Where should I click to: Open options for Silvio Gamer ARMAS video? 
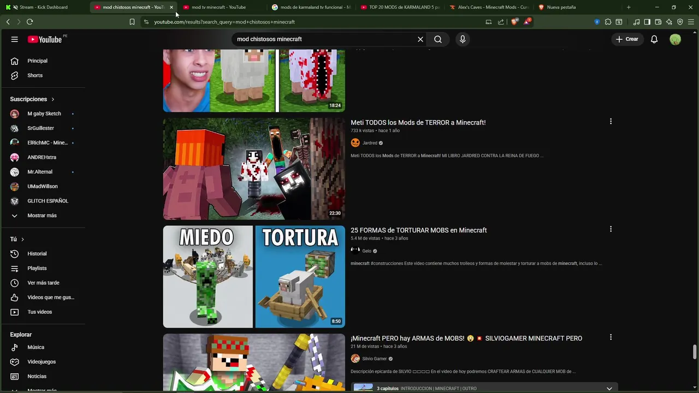pos(611,337)
